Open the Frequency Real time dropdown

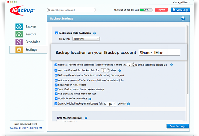point(86,39)
